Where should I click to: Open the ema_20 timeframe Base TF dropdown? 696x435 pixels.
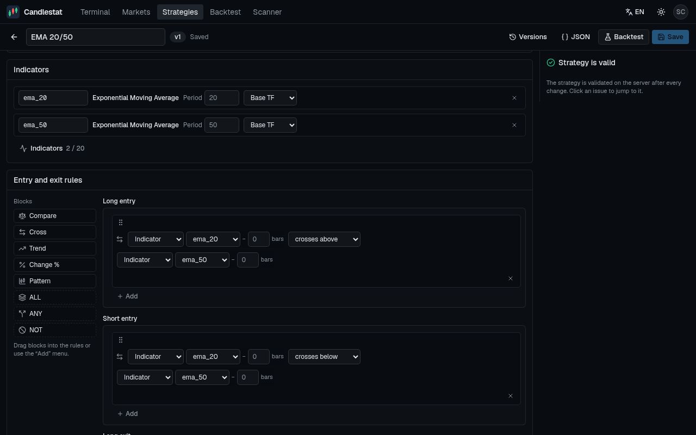(270, 98)
